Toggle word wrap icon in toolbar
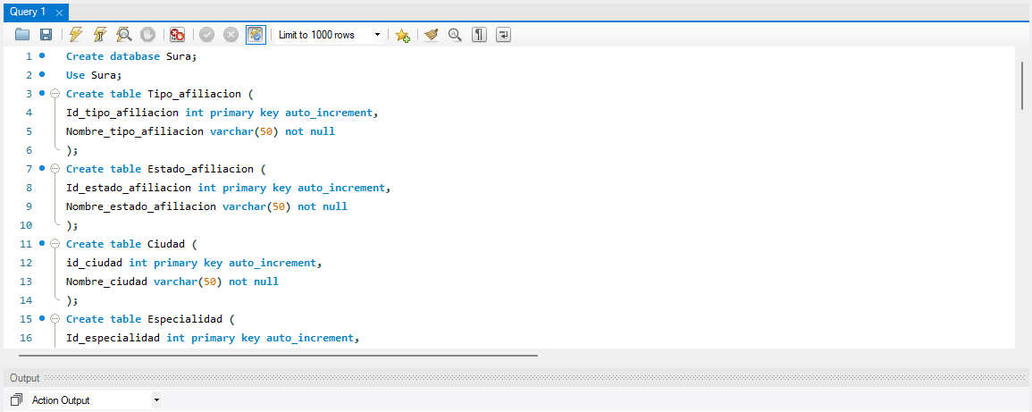 point(504,35)
